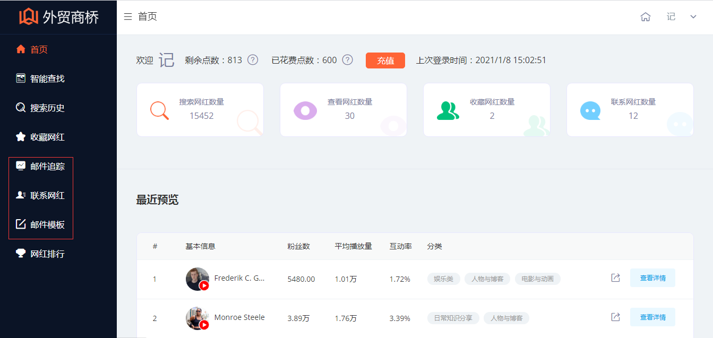Screen dimensions: 713x338
Task: Open 邮件追踪 from the sidebar
Action: point(47,166)
